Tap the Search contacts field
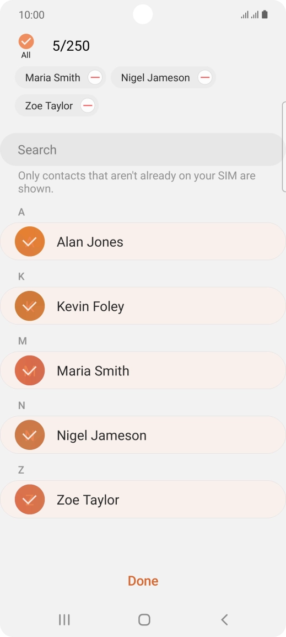The height and width of the screenshot is (637, 286). 143,150
